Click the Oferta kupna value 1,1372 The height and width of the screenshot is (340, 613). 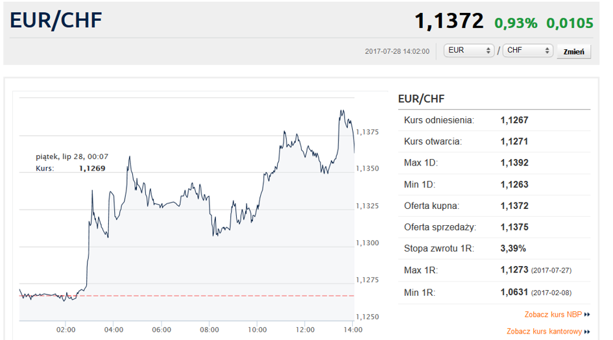click(514, 206)
